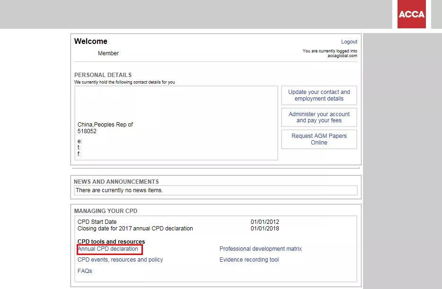Click the Welcome heading

click(x=91, y=42)
